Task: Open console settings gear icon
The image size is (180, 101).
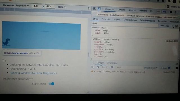Action: point(177,68)
